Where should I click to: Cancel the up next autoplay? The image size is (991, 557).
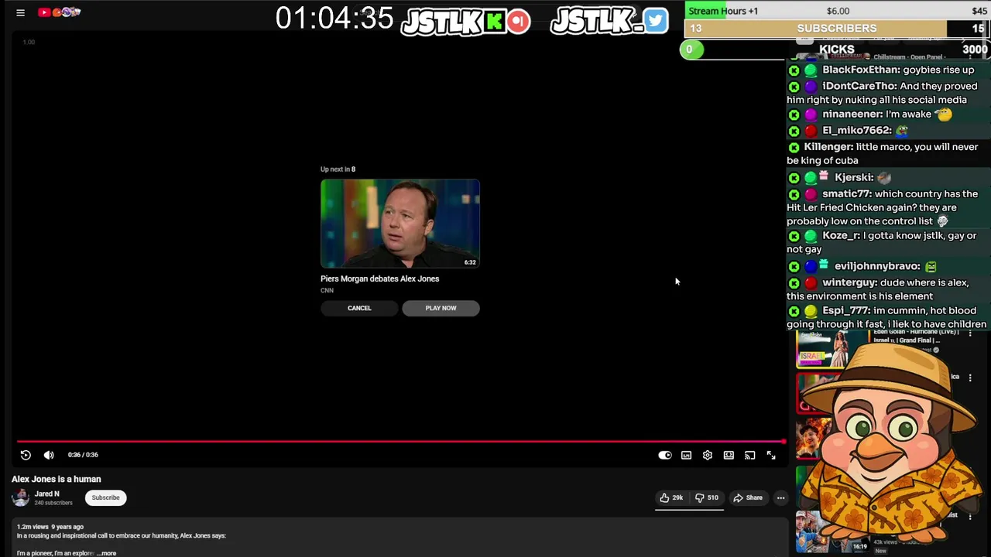point(359,308)
